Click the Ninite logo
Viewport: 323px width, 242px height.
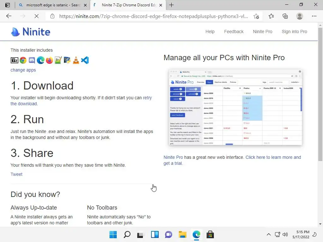click(31, 32)
